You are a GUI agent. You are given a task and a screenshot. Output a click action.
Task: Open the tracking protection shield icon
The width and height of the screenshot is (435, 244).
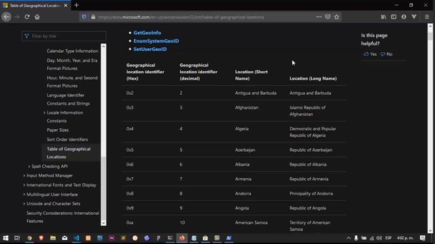pyautogui.click(x=84, y=17)
